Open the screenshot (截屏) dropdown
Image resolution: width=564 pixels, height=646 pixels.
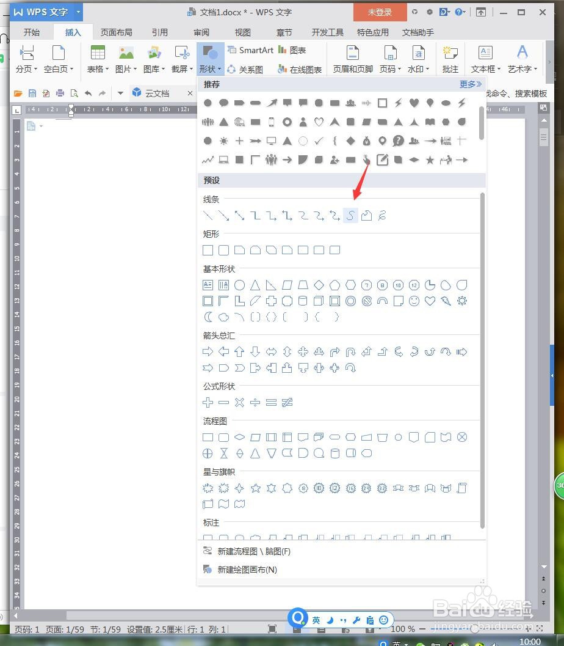click(x=182, y=60)
